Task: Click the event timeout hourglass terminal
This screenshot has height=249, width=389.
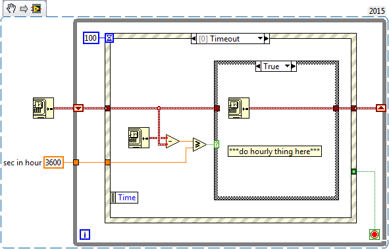Action: click(109, 38)
